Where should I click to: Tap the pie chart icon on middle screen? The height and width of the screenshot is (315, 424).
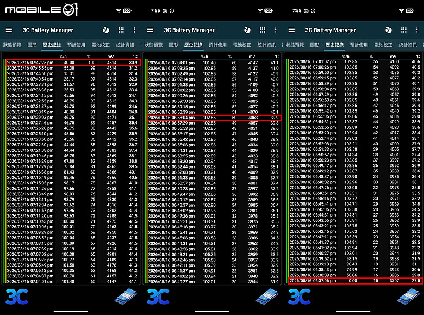click(x=247, y=30)
